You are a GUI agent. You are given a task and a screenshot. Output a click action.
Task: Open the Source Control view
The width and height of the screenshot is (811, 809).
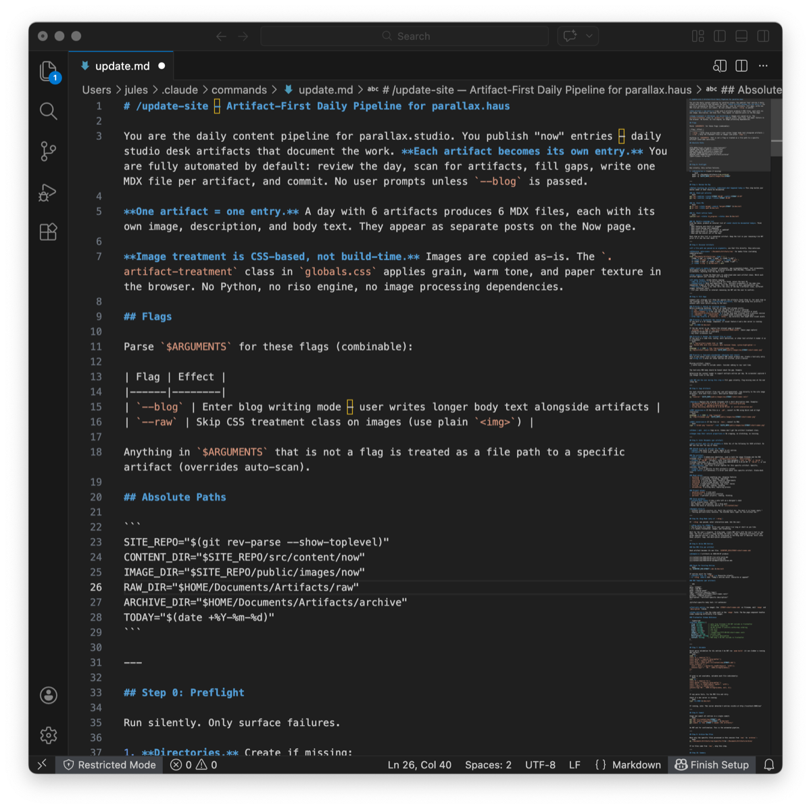click(x=48, y=151)
